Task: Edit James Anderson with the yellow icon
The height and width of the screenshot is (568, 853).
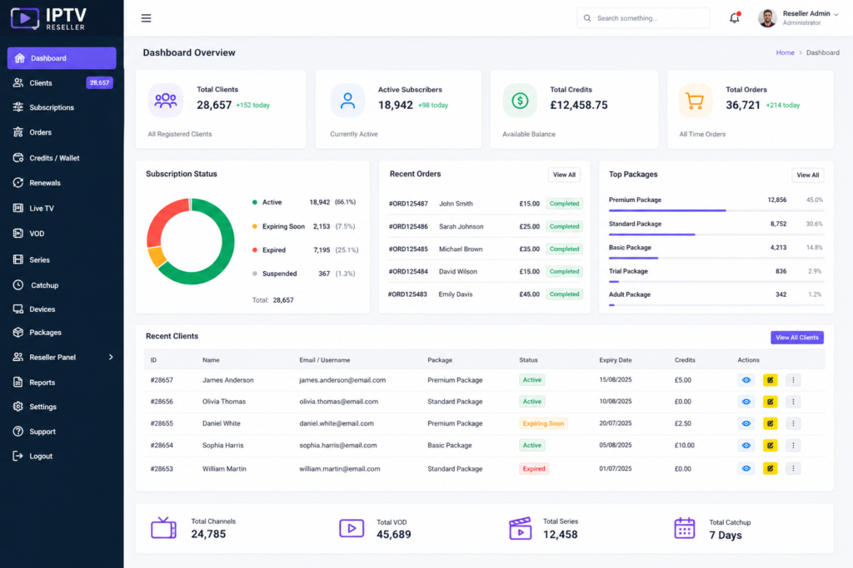Action: click(770, 380)
